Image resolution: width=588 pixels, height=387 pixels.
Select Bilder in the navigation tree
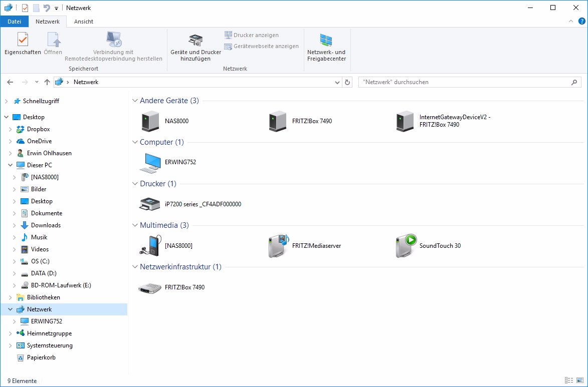click(39, 189)
